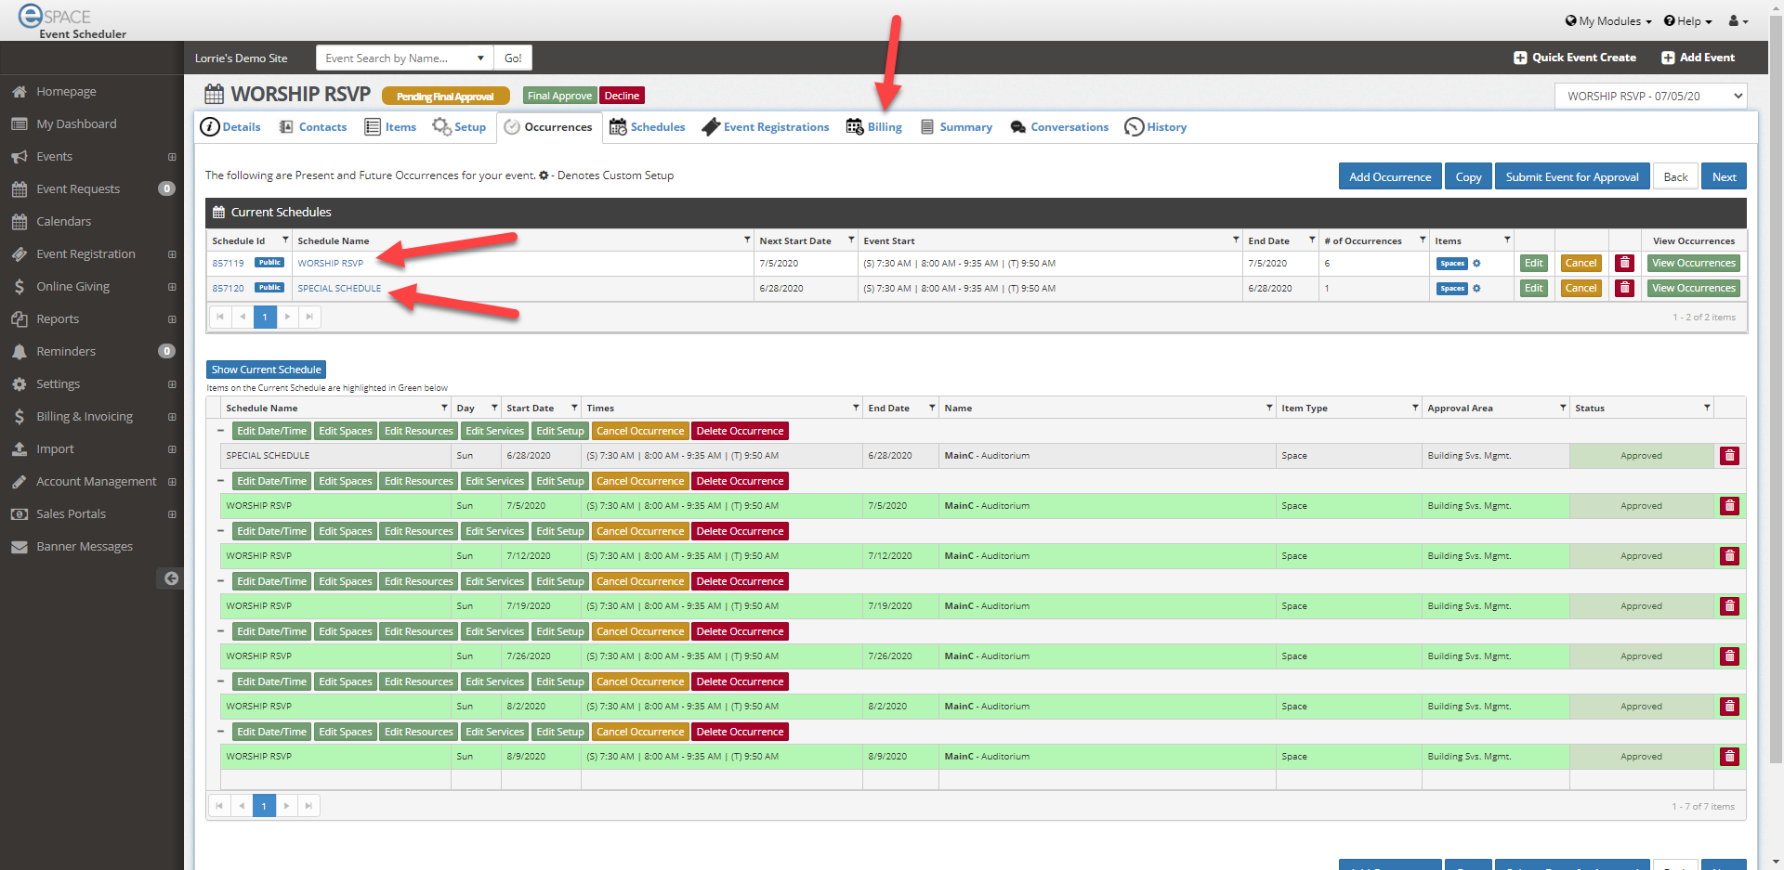Collapse the 6/28/2020 SPECIAL SCHEDULE group
Screen dimensions: 1784x870
point(220,431)
